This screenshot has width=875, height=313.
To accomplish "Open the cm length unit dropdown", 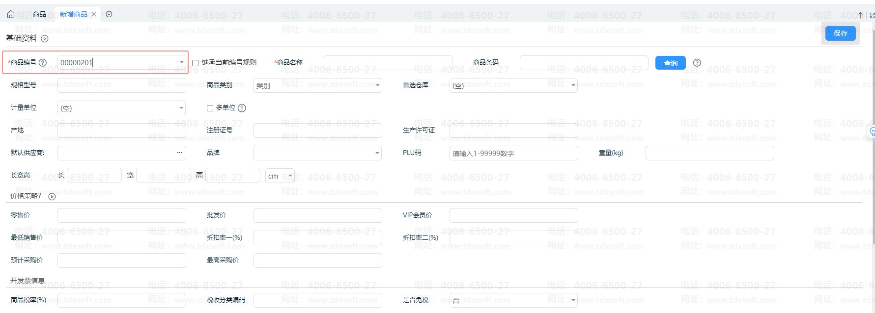I will [x=290, y=176].
